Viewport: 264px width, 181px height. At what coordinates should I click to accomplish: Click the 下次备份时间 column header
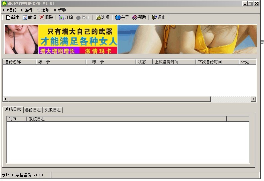click(x=217, y=62)
